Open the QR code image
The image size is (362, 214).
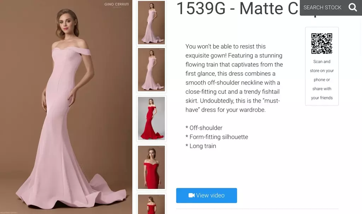coord(322,43)
